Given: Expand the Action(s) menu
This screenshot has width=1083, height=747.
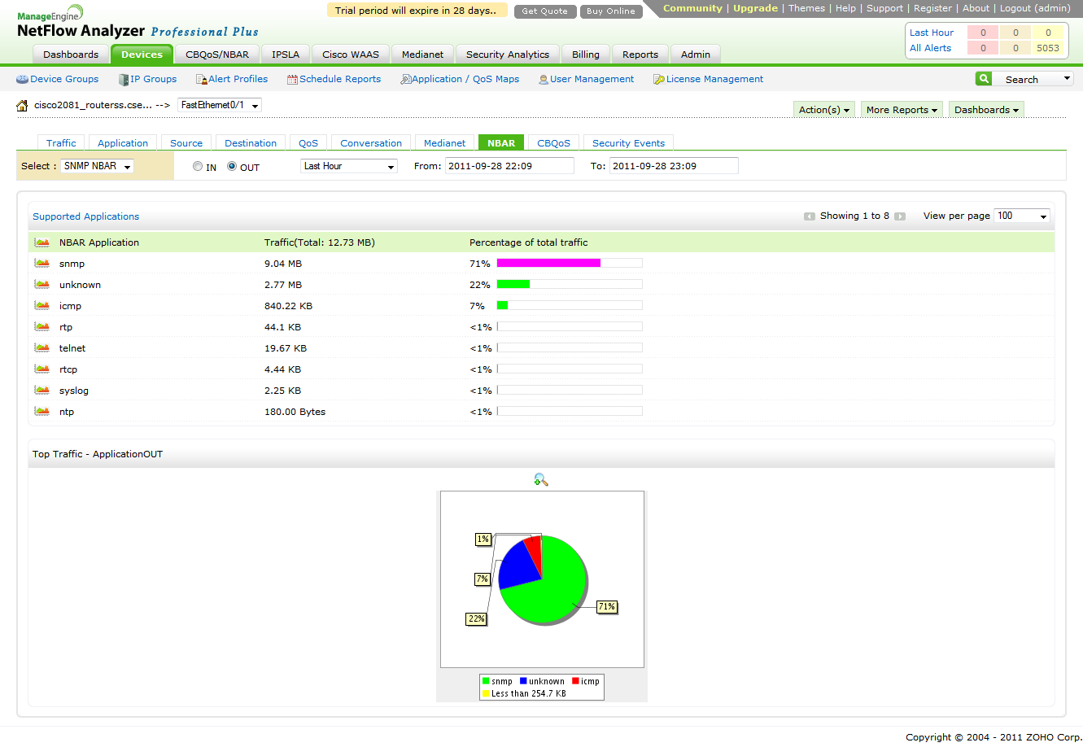Looking at the screenshot, I should tap(823, 110).
